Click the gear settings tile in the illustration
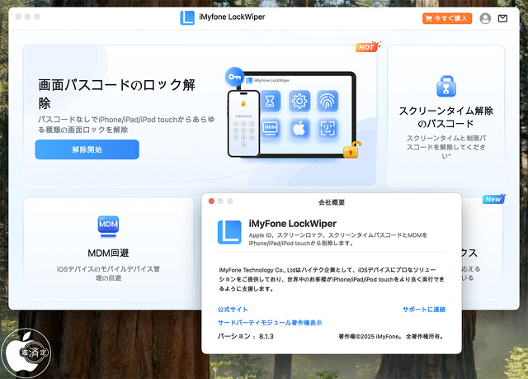Image resolution: width=528 pixels, height=379 pixels. [x=299, y=101]
